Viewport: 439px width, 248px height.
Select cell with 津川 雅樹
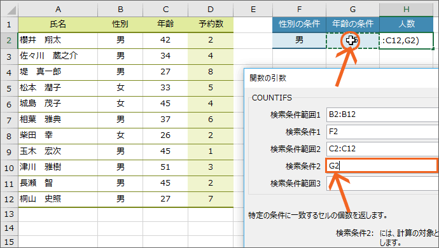pos(58,167)
